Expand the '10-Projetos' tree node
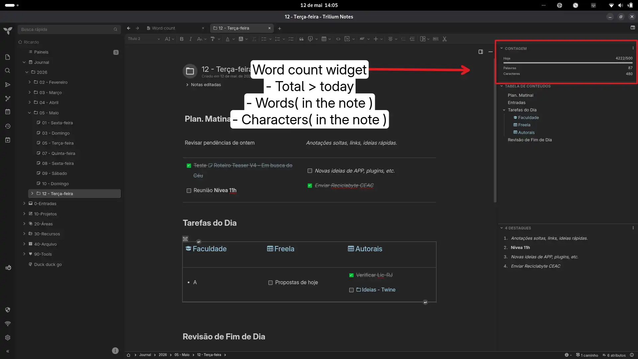638x359 pixels. coord(24,214)
